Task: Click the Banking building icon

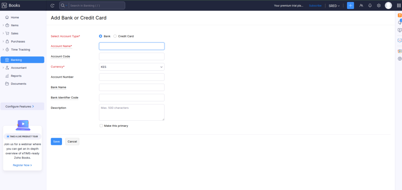Action: pos(7,60)
